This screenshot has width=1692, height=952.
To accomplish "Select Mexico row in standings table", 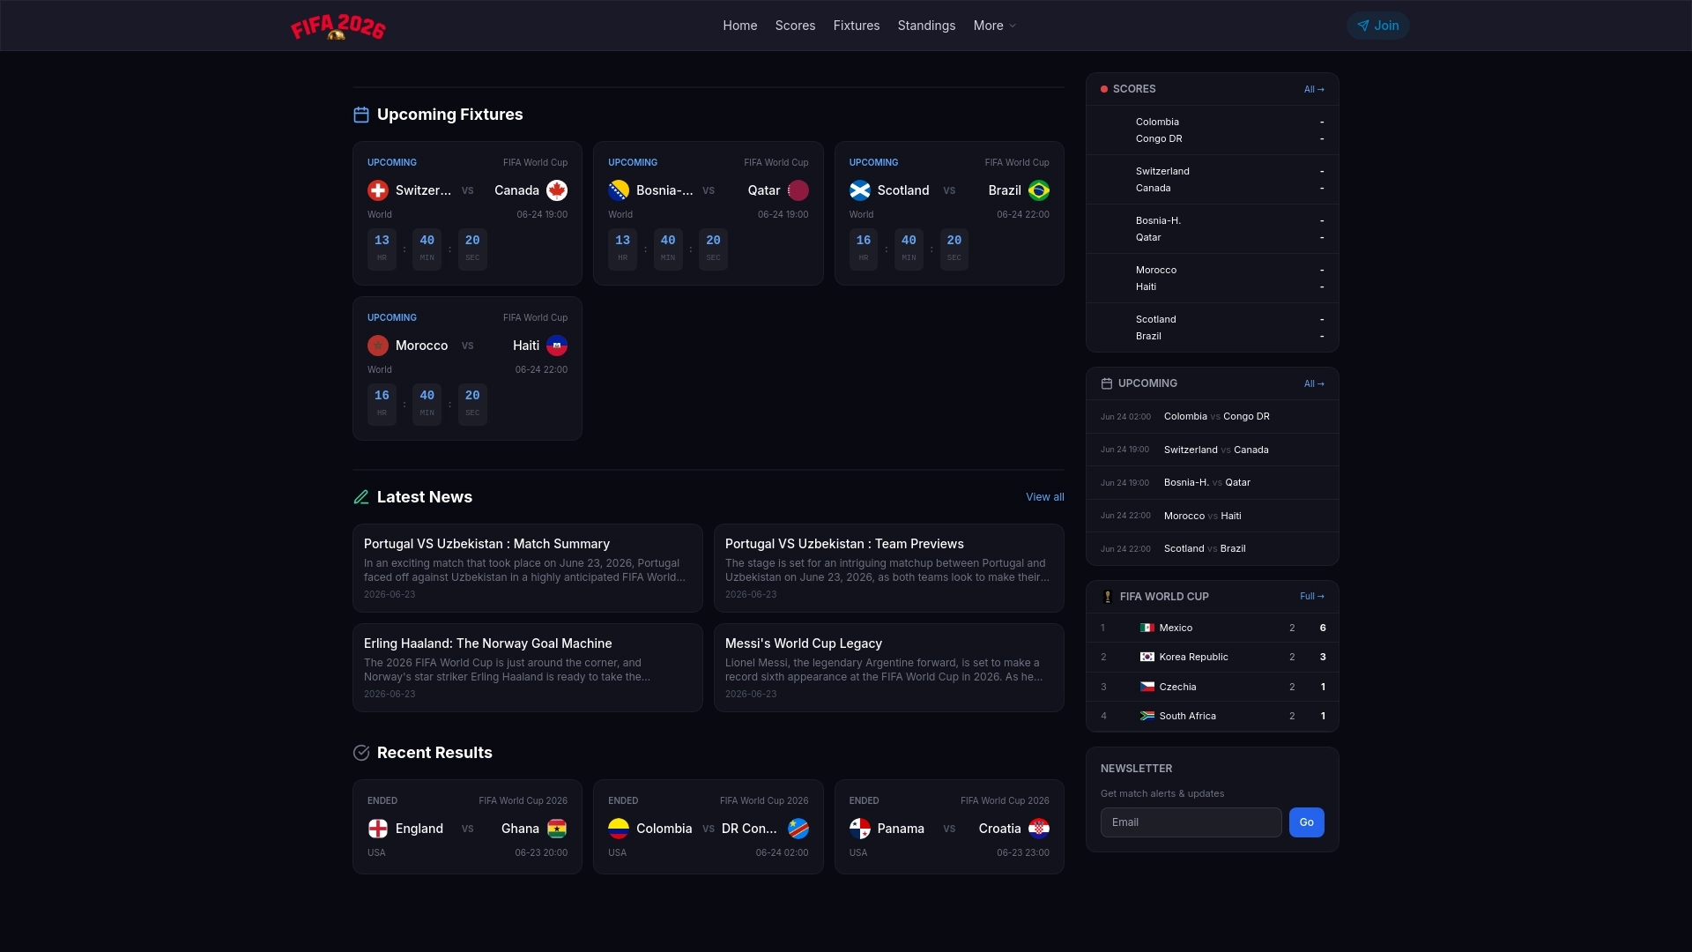I will click(1213, 628).
